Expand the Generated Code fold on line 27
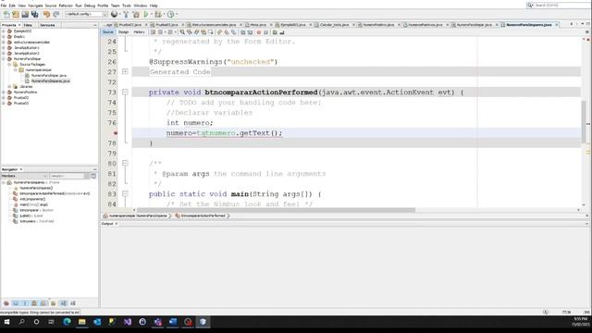This screenshot has width=592, height=333. point(125,72)
